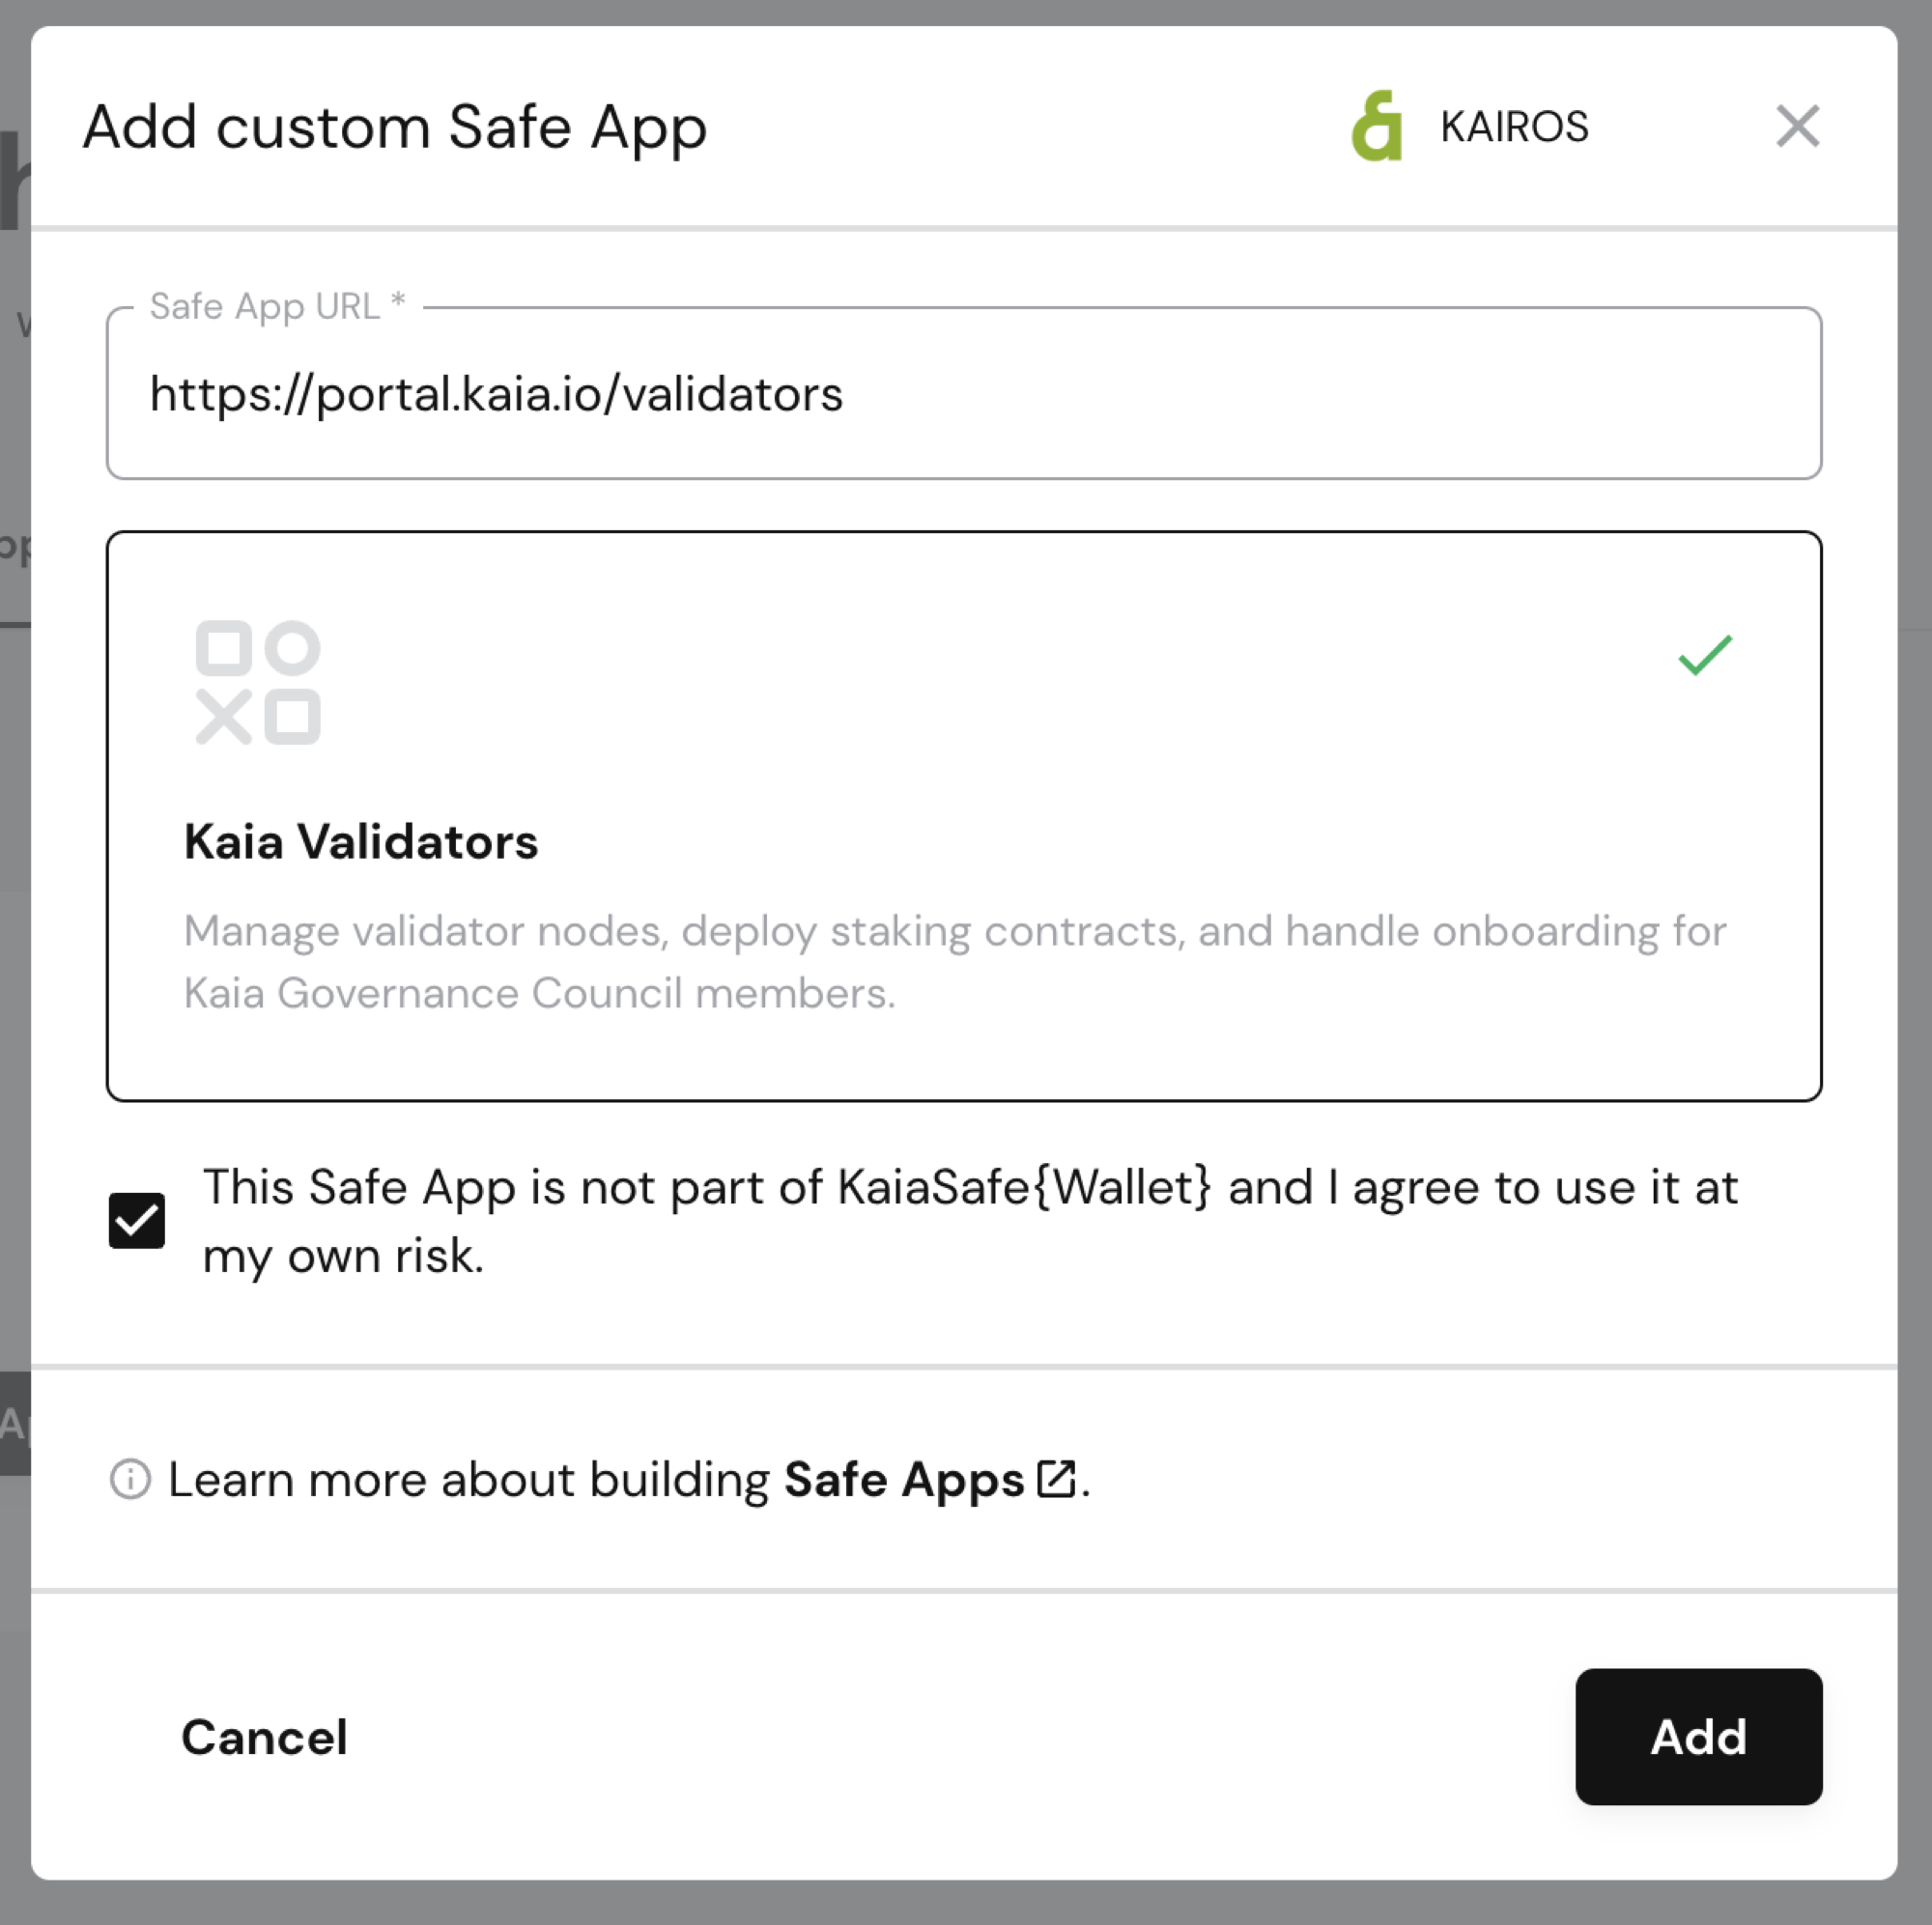Click the green validation checkmark icon
This screenshot has height=1925, width=1932.
tap(1704, 655)
